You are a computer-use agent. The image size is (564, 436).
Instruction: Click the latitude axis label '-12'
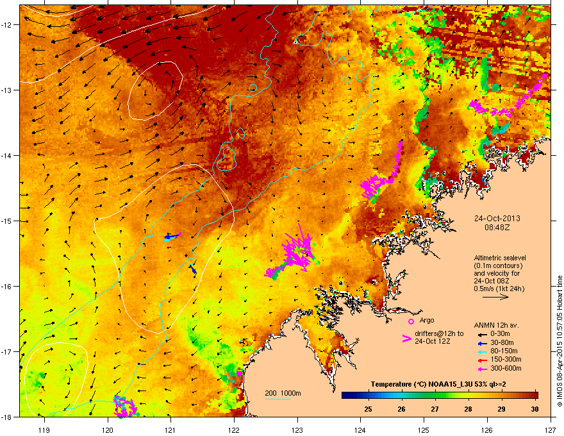(6, 25)
